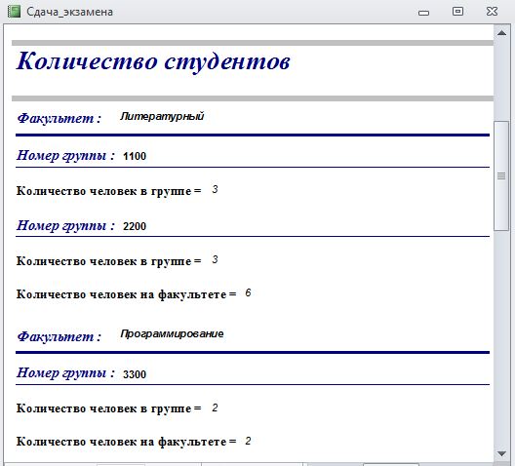This screenshot has height=466, width=515.
Task: Click the green report icon beside Сдача_экзамена
Action: click(x=14, y=12)
